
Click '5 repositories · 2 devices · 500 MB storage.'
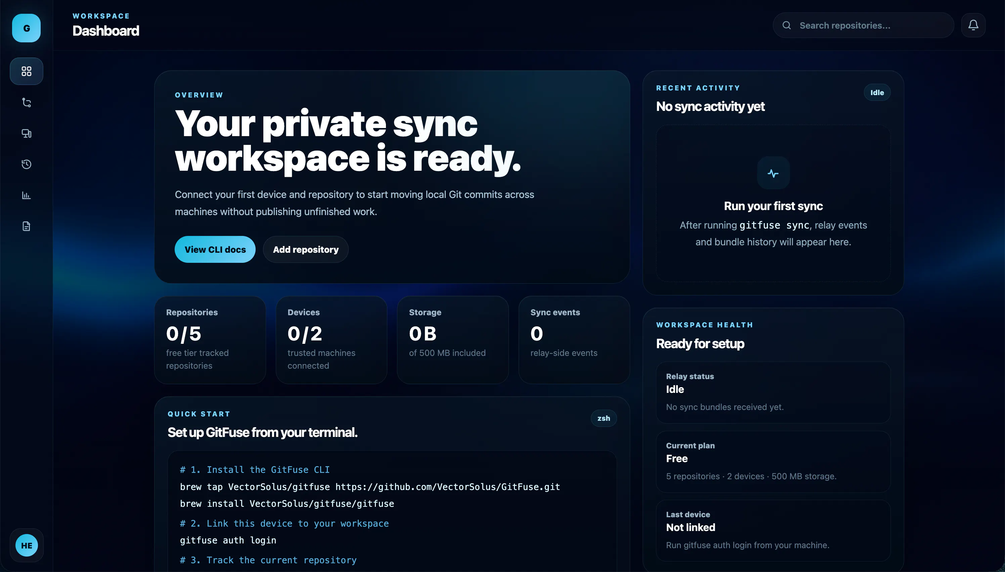[751, 476]
